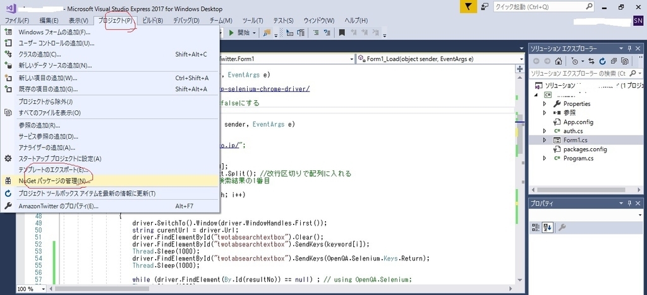Click the green Start debugging play button
The height and width of the screenshot is (295, 647).
(x=231, y=33)
